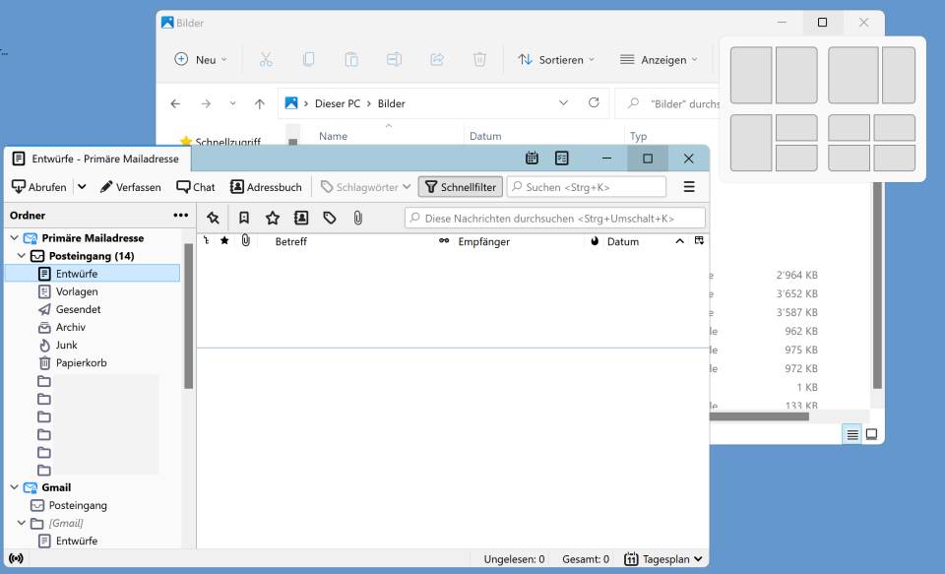Viewport: 945px width, 574px height.
Task: Open the Tagesplan dropdown
Action: coord(661,557)
